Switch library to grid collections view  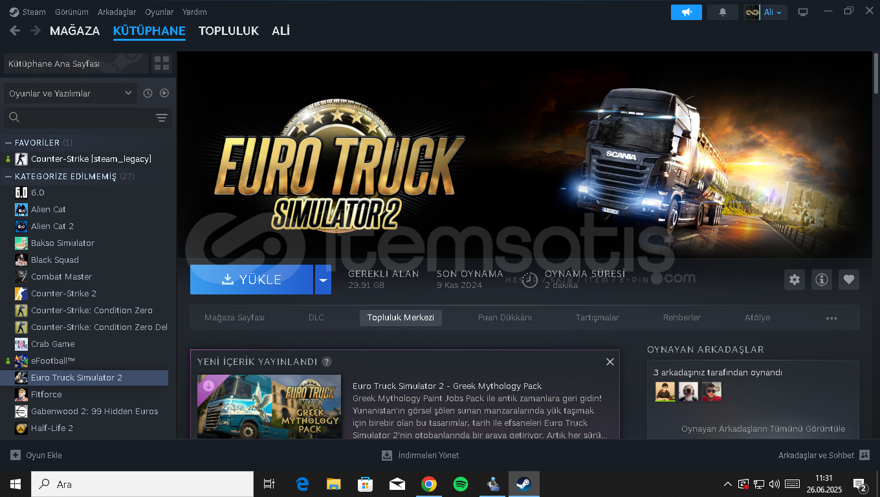point(162,63)
